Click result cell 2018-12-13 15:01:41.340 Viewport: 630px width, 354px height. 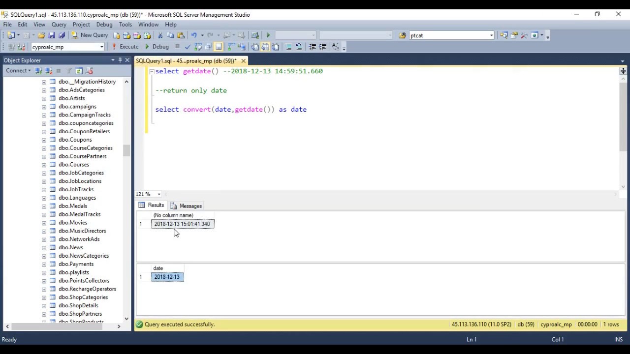click(x=183, y=224)
